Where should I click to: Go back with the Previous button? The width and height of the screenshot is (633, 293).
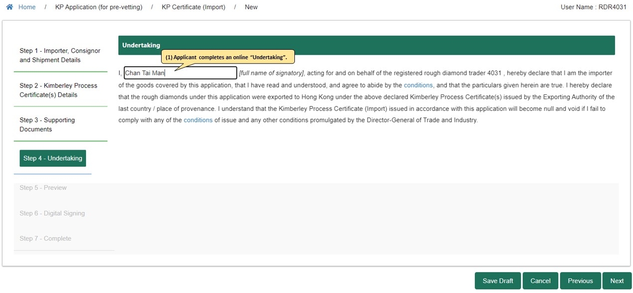click(580, 281)
